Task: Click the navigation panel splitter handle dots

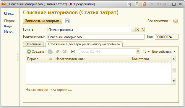Action: coord(18,57)
